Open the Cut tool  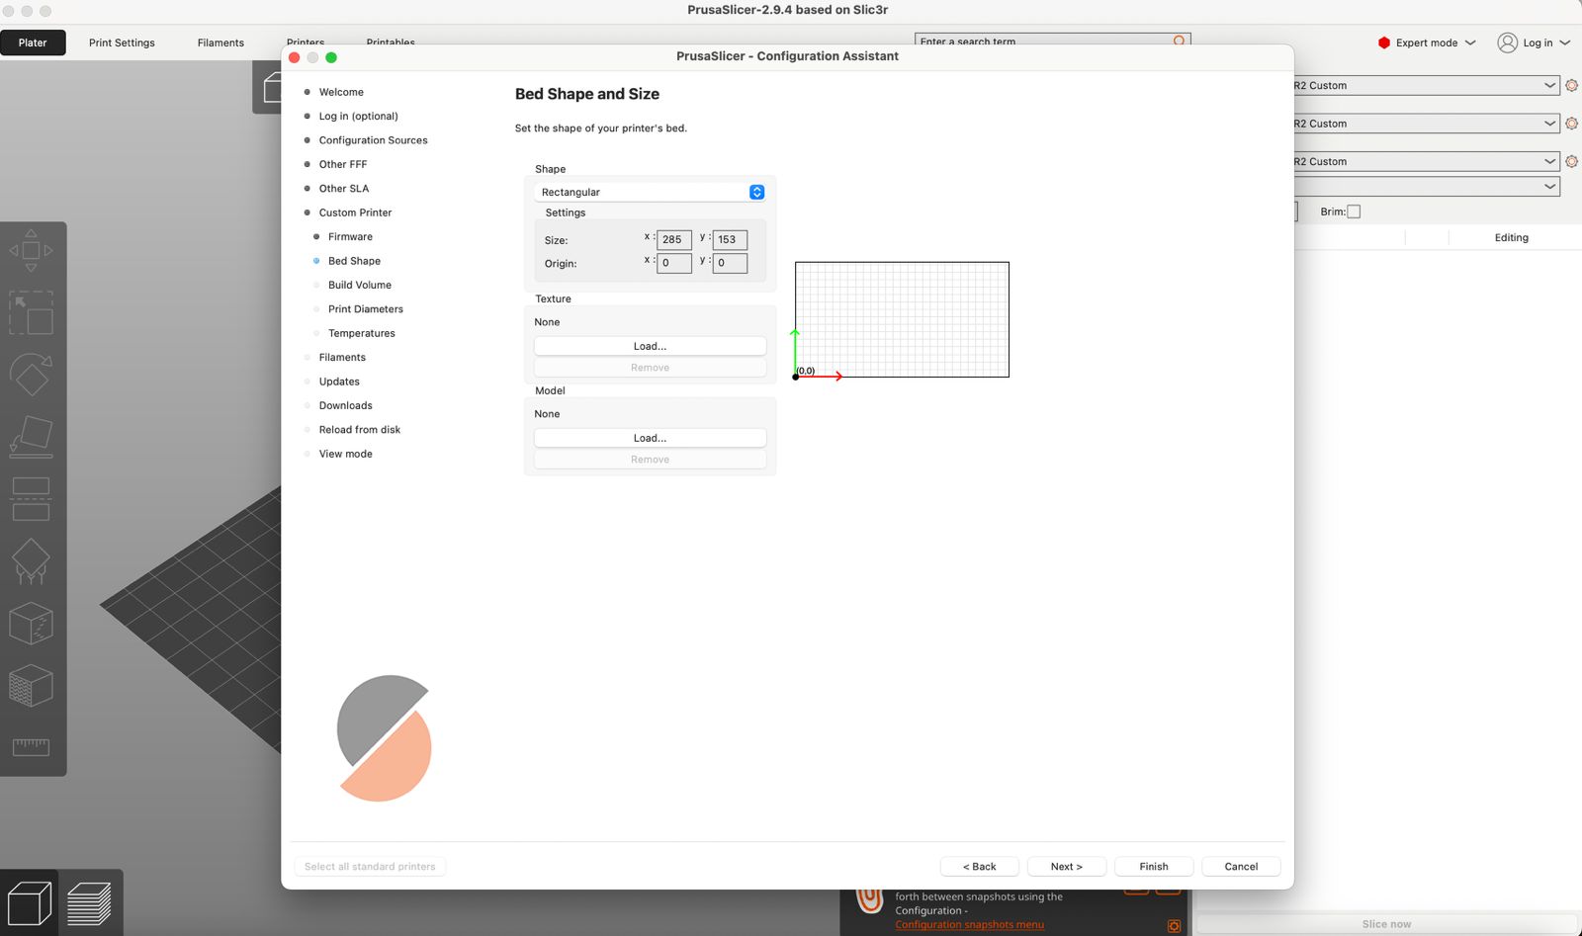(x=31, y=499)
